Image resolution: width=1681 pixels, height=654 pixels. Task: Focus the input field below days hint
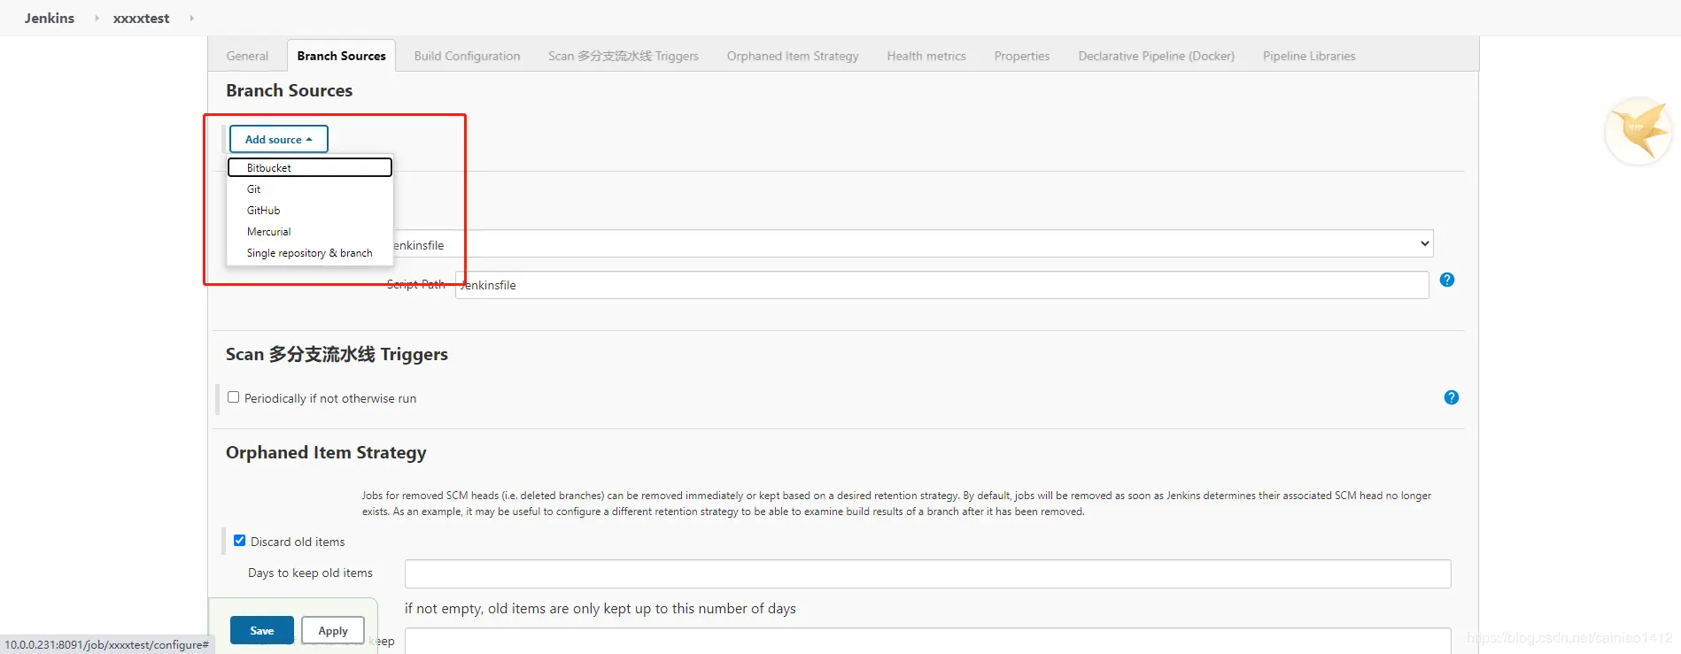tap(927, 641)
